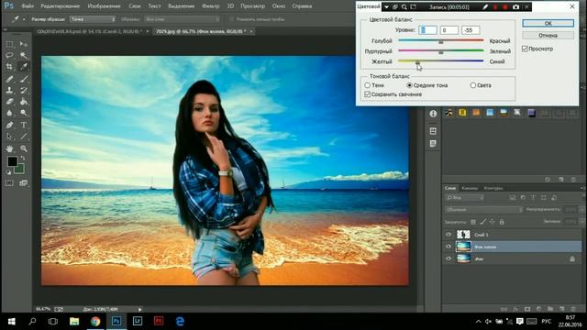Hide the Слой 1 layer
The width and height of the screenshot is (587, 330).
(449, 235)
